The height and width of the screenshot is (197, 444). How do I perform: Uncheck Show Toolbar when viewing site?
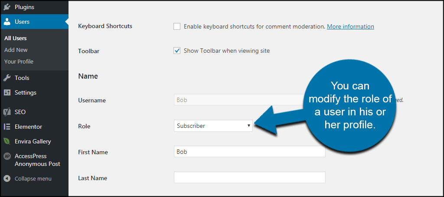(177, 51)
